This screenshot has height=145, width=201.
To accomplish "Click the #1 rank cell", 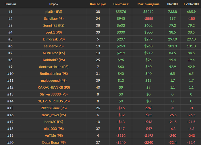I will (10, 12).
